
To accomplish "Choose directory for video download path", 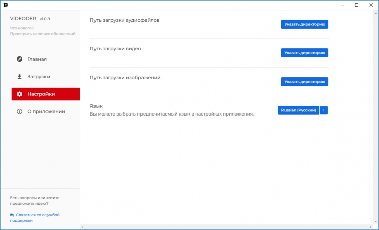I will pos(305,53).
